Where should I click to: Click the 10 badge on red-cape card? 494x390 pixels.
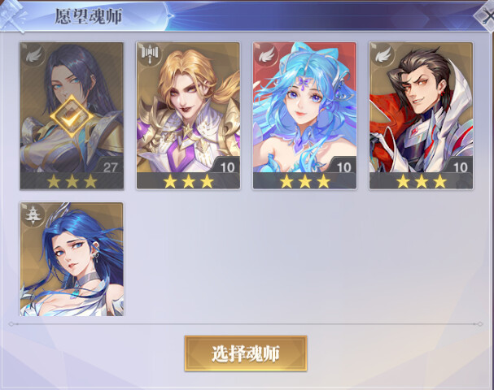[460, 167]
